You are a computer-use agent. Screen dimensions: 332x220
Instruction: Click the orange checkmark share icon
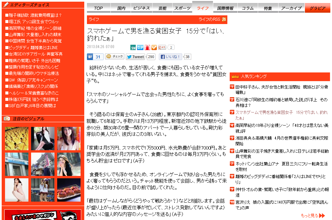click(154, 47)
